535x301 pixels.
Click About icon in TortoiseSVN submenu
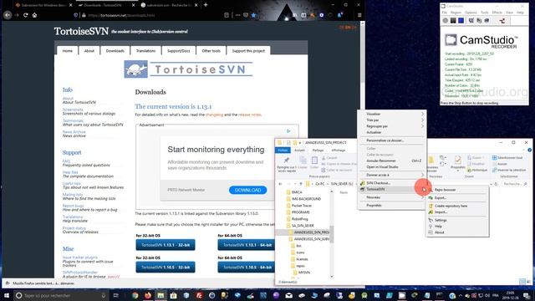click(x=431, y=232)
